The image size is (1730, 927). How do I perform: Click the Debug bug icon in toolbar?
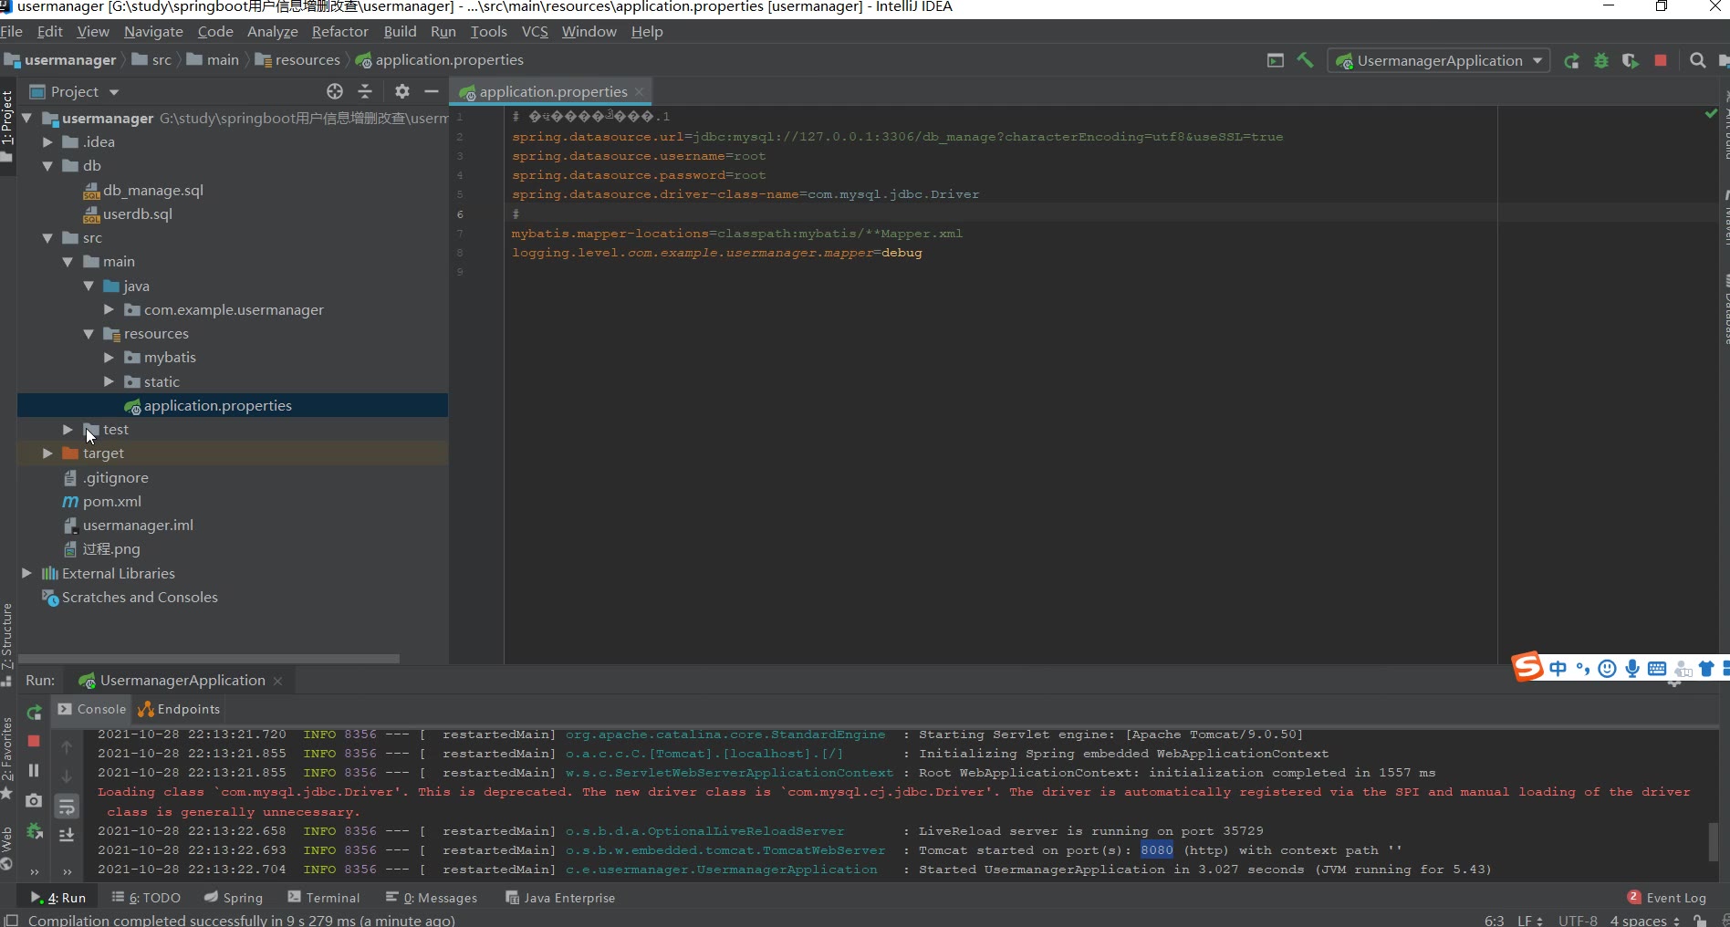(x=1600, y=61)
